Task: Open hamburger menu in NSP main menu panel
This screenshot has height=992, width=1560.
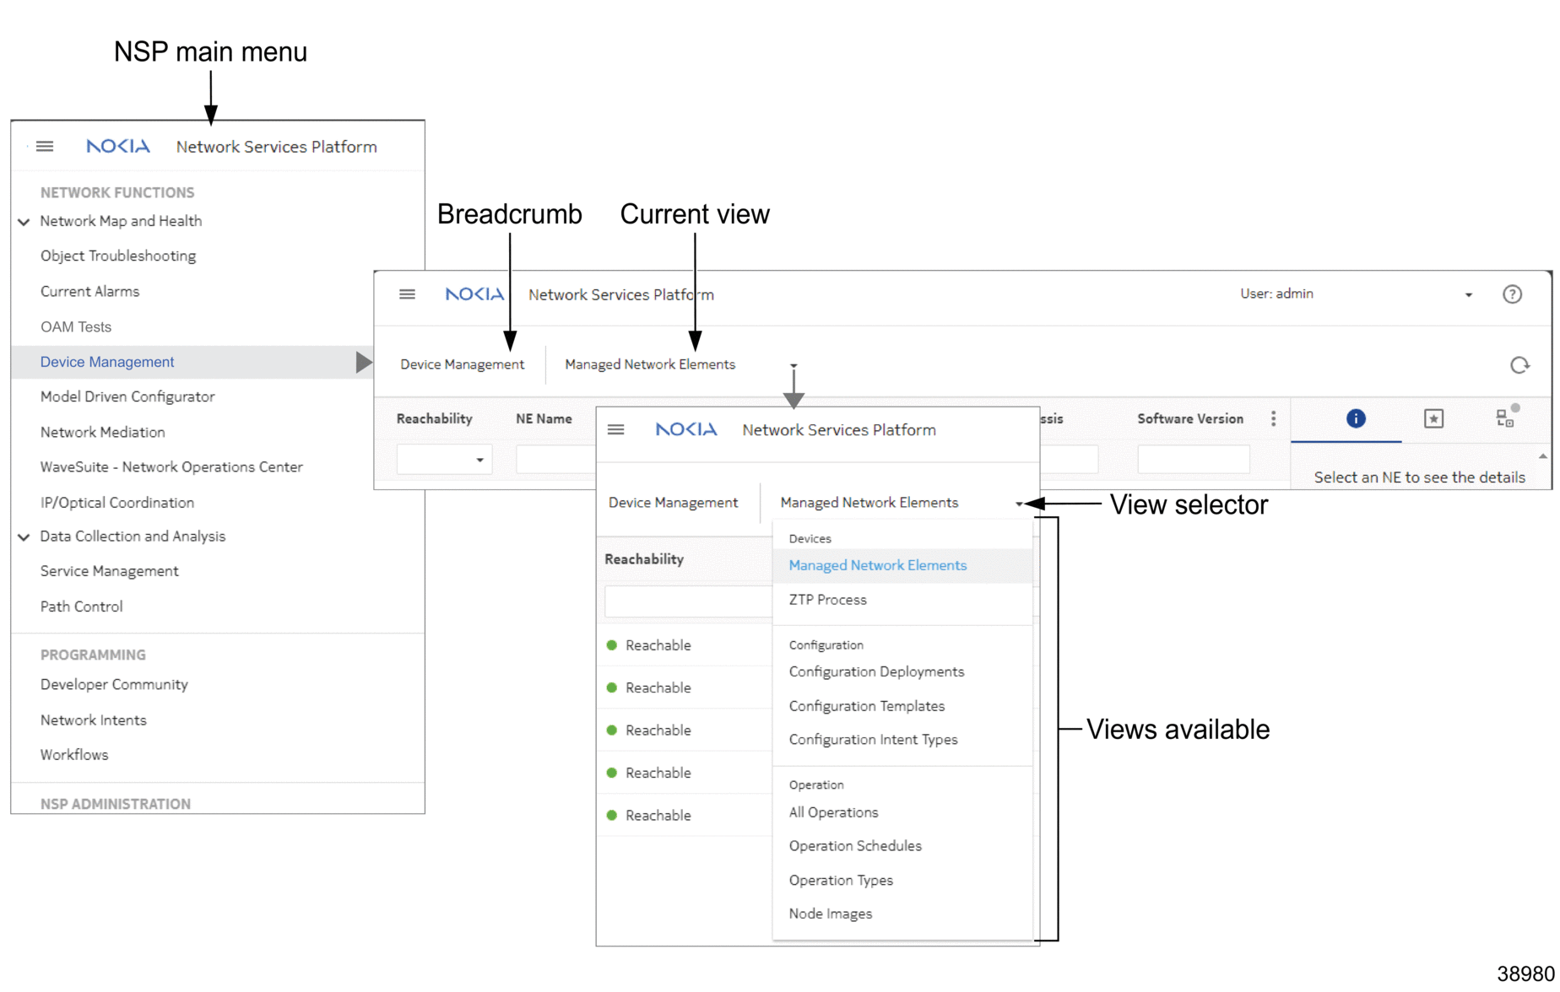Action: pyautogui.click(x=45, y=147)
